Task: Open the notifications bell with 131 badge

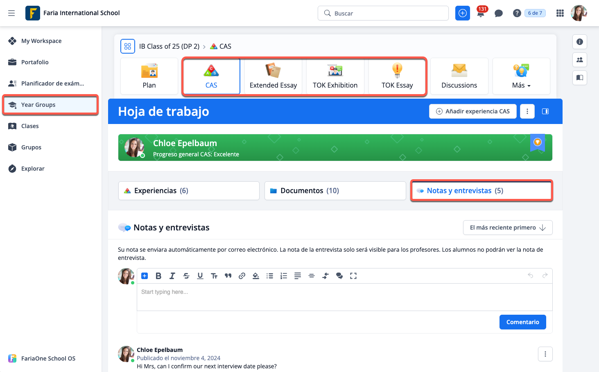Action: click(x=481, y=13)
